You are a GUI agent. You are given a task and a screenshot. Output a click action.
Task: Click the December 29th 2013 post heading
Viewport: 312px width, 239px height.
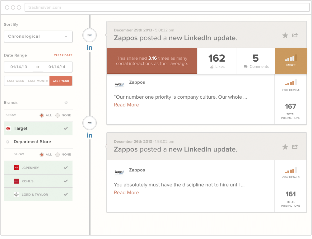(175, 38)
